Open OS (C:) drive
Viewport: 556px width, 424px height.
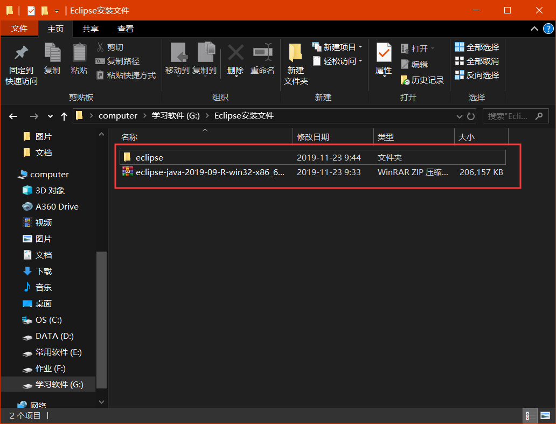pos(42,320)
